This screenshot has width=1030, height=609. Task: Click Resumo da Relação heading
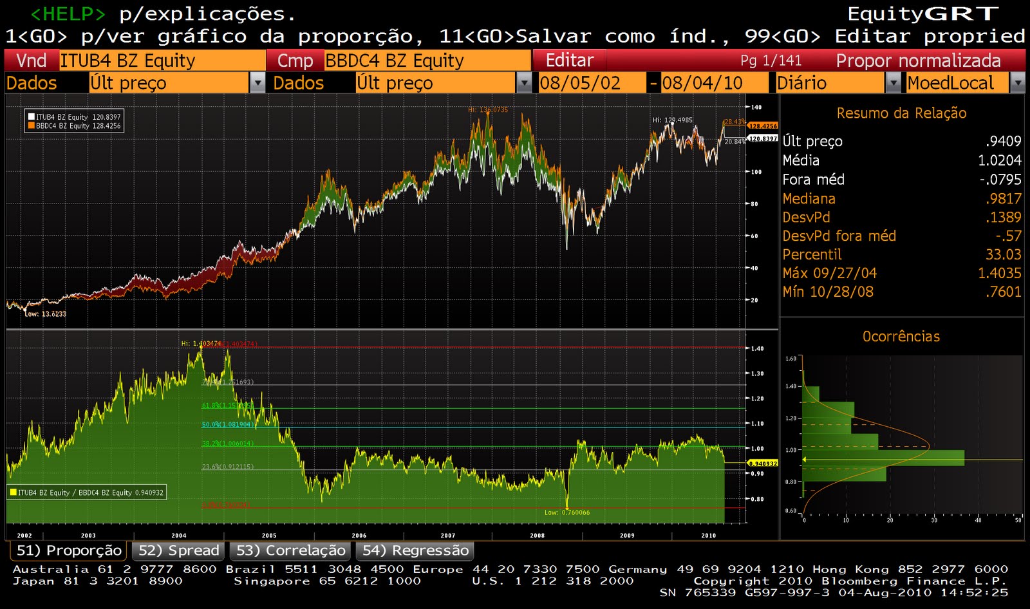click(x=901, y=113)
